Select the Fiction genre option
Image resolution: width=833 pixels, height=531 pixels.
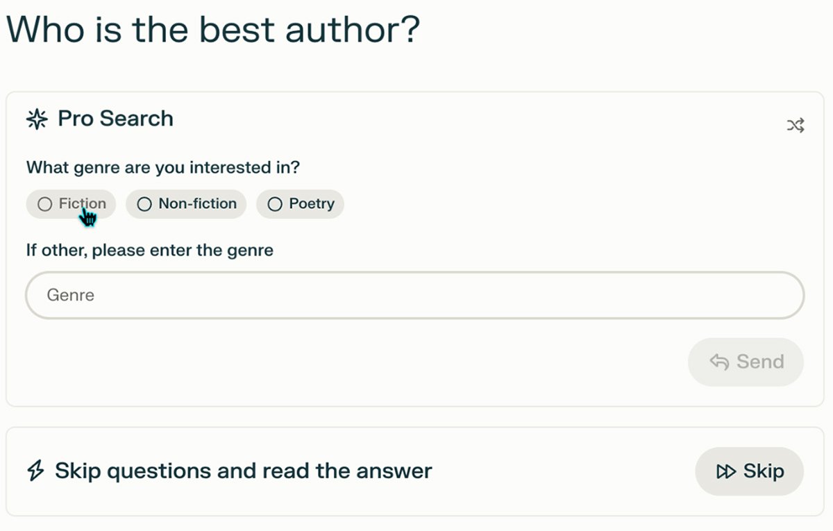click(71, 204)
